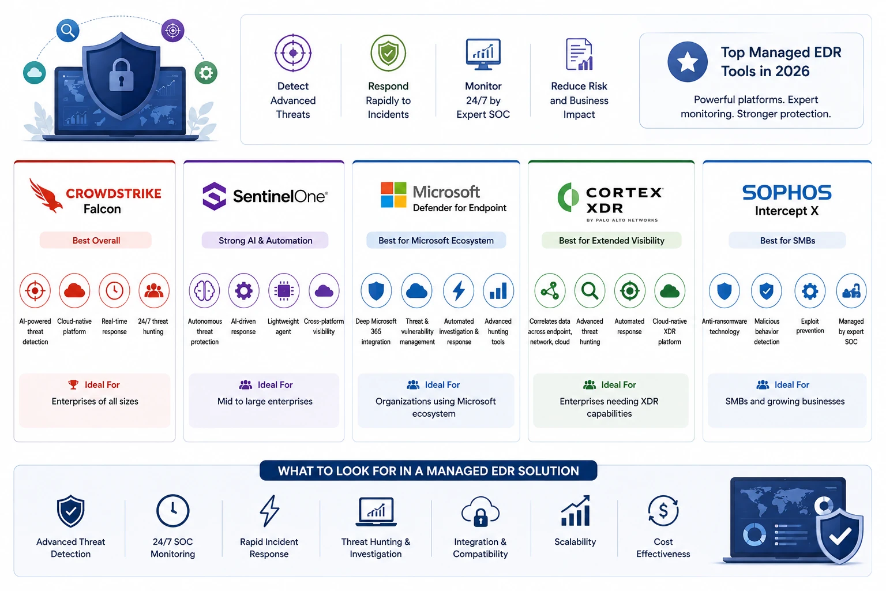
Task: Click the Cortex XDR logo
Action: tap(610, 201)
